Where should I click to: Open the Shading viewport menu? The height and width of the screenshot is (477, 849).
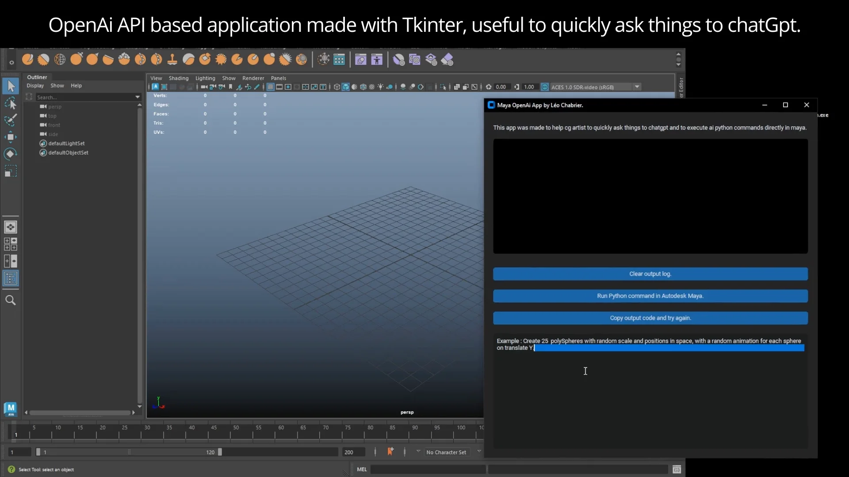click(178, 78)
